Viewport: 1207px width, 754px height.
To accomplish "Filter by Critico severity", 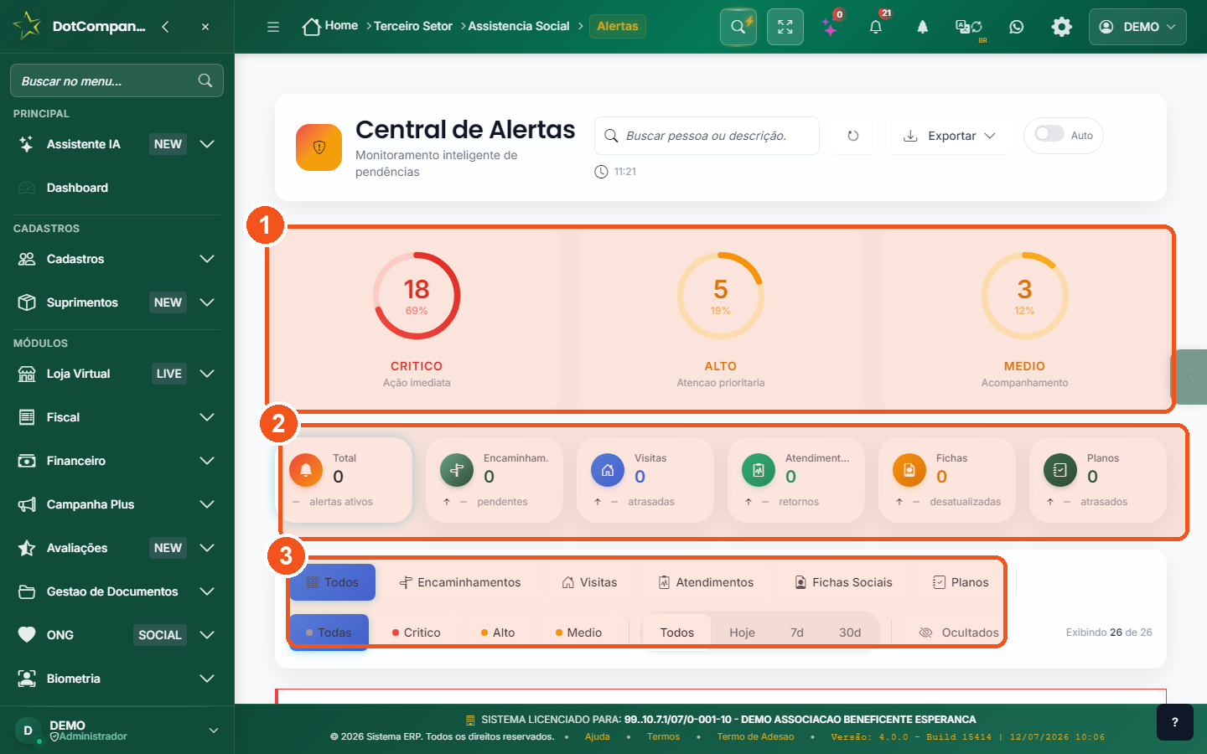I will coord(417,633).
